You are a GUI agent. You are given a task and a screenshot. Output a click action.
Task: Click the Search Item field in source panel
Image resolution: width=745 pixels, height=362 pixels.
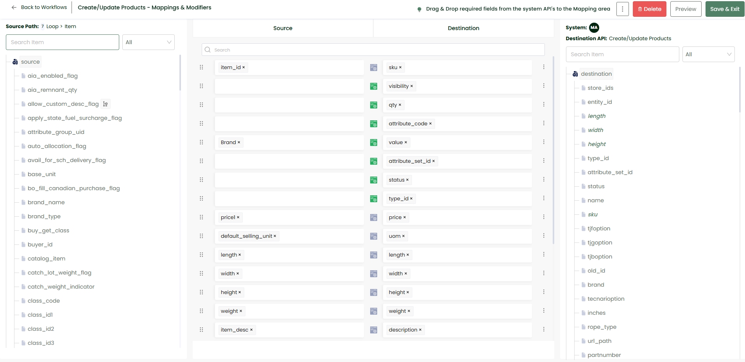(x=63, y=42)
